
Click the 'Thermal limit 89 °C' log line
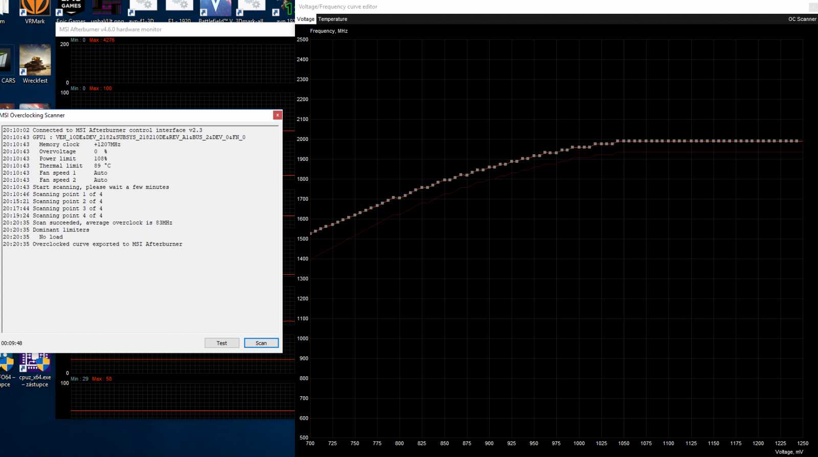[x=57, y=166]
